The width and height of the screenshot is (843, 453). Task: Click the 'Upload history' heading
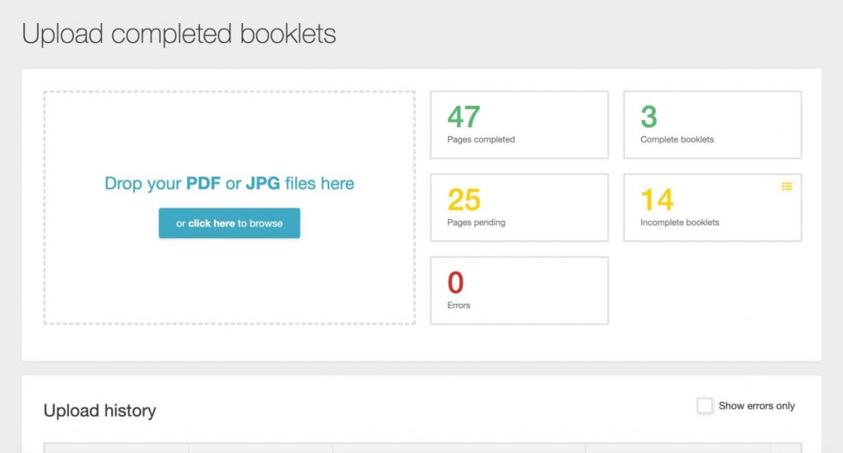(x=100, y=410)
